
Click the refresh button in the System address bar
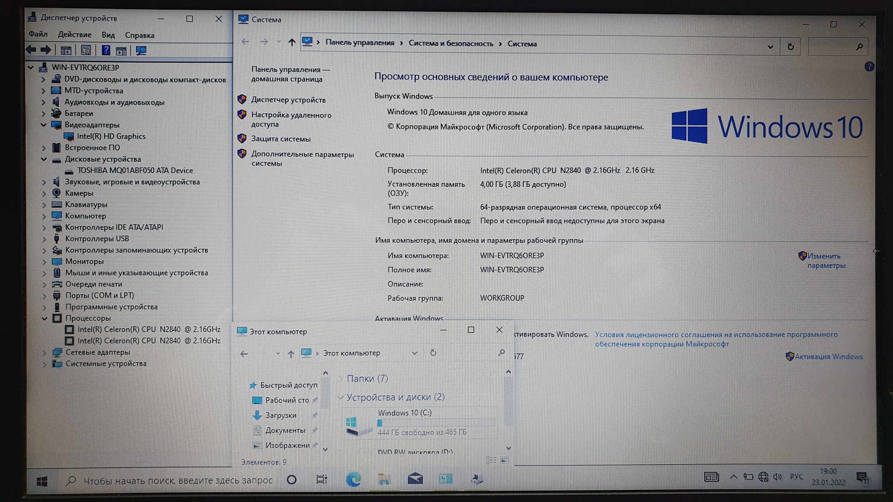point(791,47)
